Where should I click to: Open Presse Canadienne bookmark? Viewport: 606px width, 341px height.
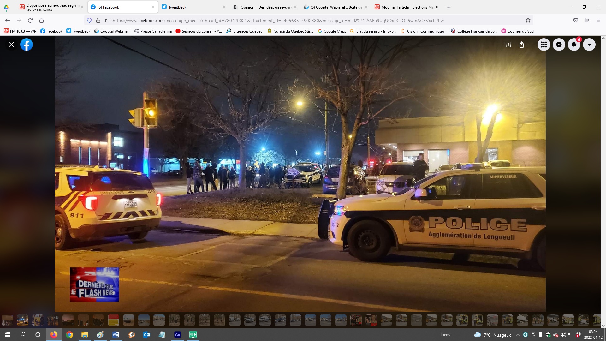tap(153, 31)
